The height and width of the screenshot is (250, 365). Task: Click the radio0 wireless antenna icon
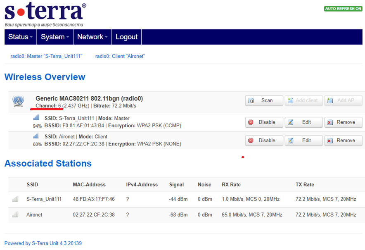point(18,101)
